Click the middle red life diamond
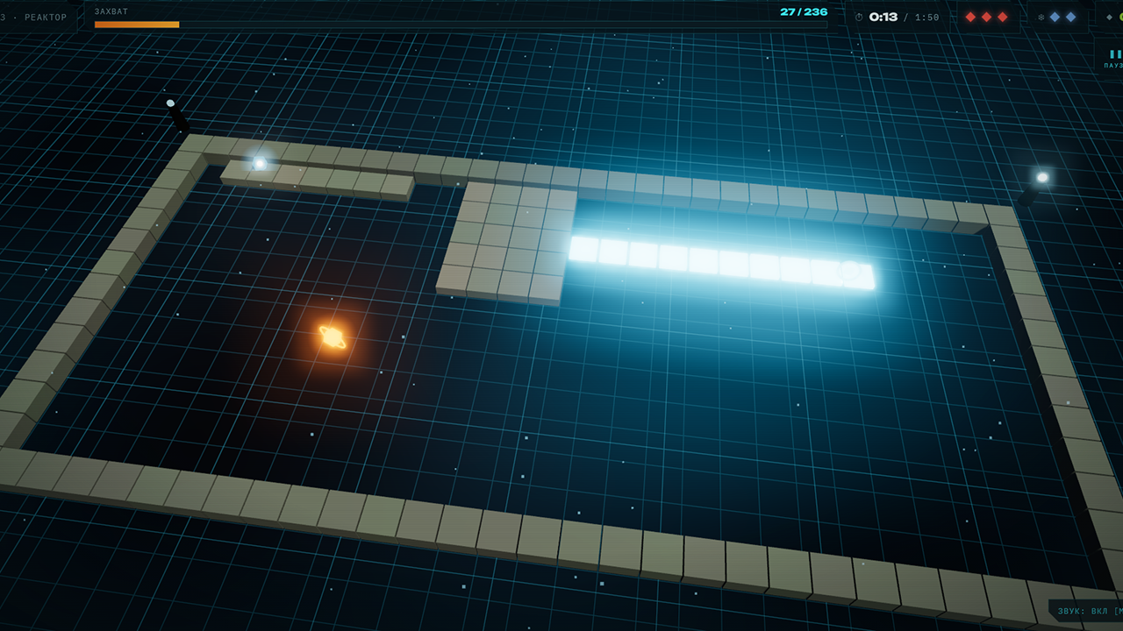The width and height of the screenshot is (1123, 631). pyautogui.click(x=986, y=17)
